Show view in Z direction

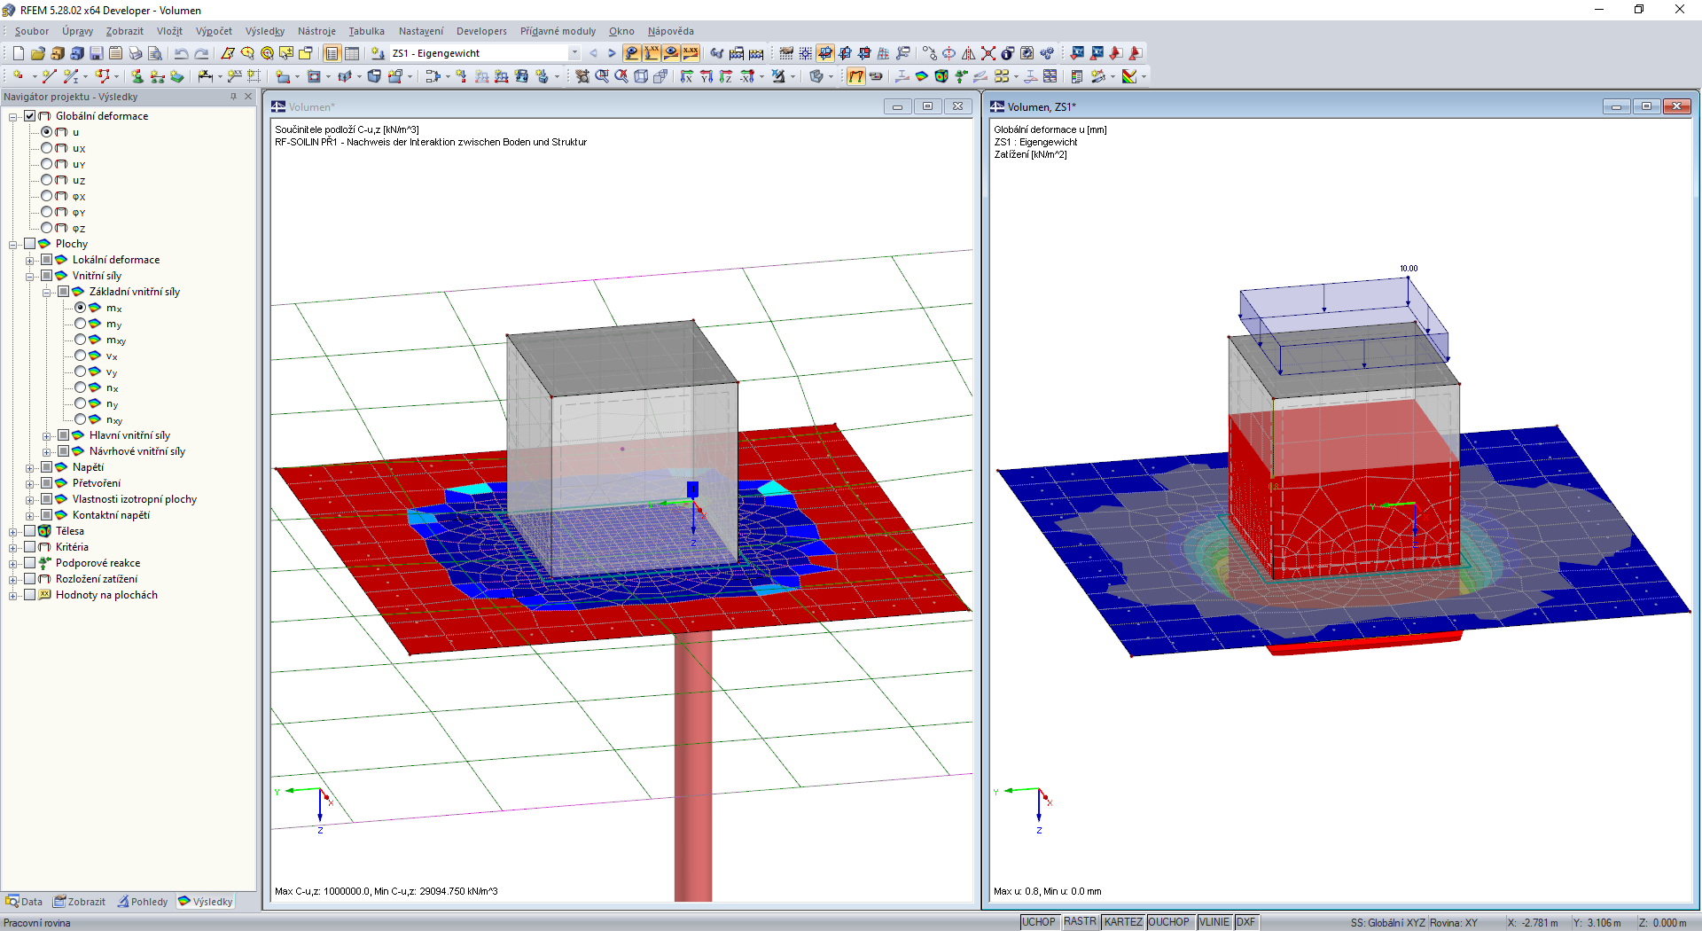pos(726,76)
